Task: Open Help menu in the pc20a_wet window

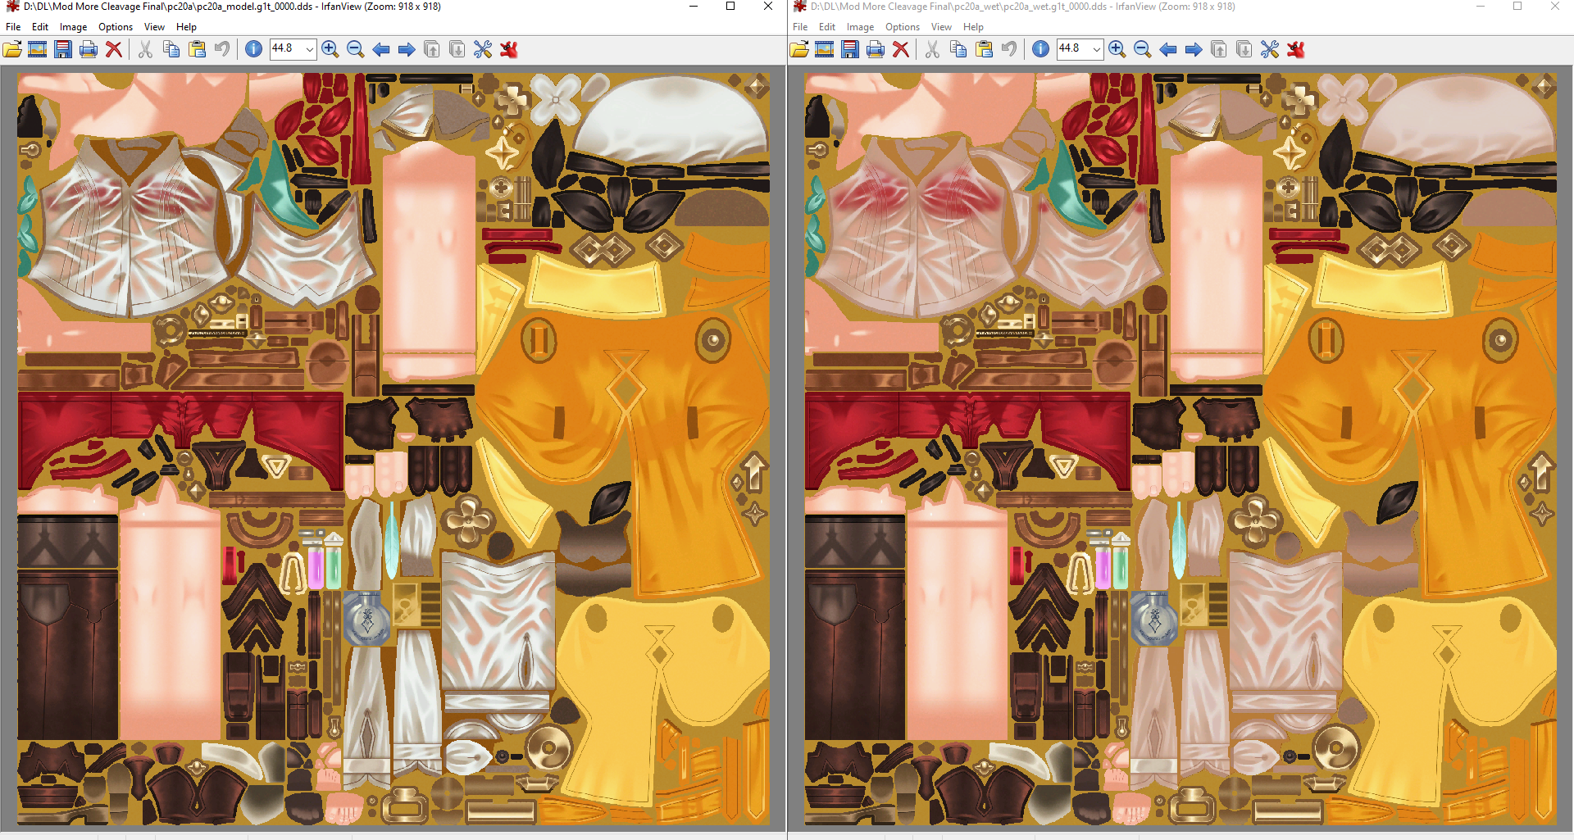Action: point(973,27)
